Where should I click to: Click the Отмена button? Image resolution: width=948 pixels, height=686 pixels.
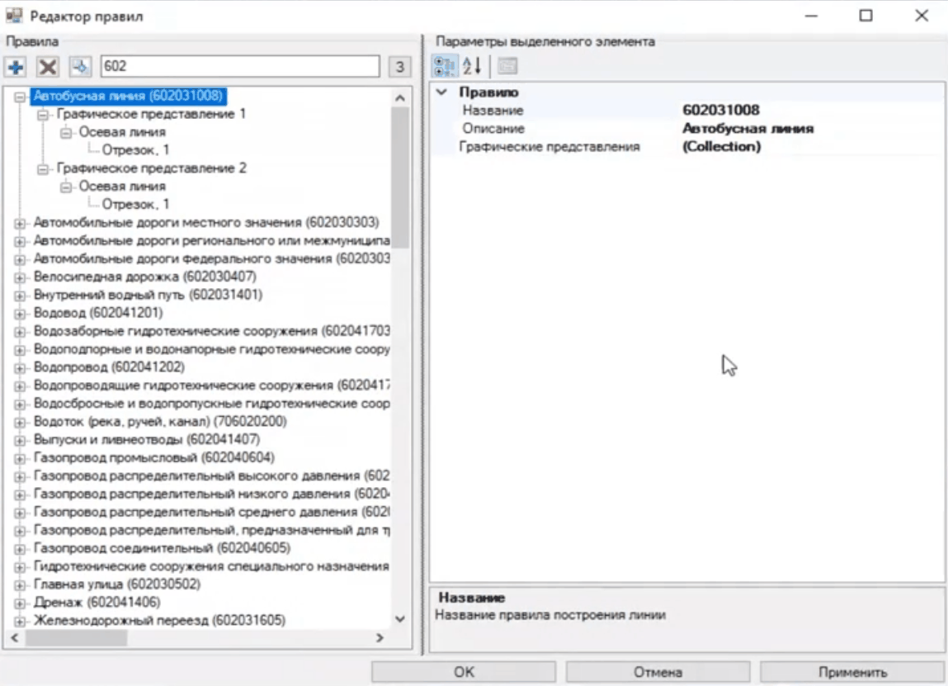(658, 672)
